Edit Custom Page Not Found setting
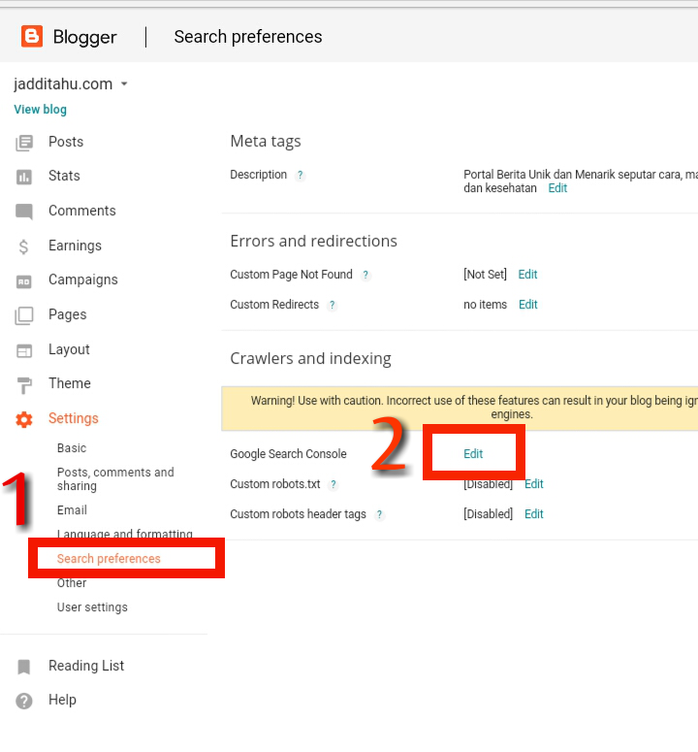The height and width of the screenshot is (752, 698). coord(527,275)
